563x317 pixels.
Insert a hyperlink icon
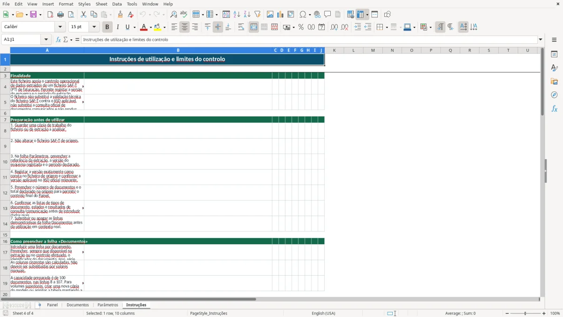317,15
